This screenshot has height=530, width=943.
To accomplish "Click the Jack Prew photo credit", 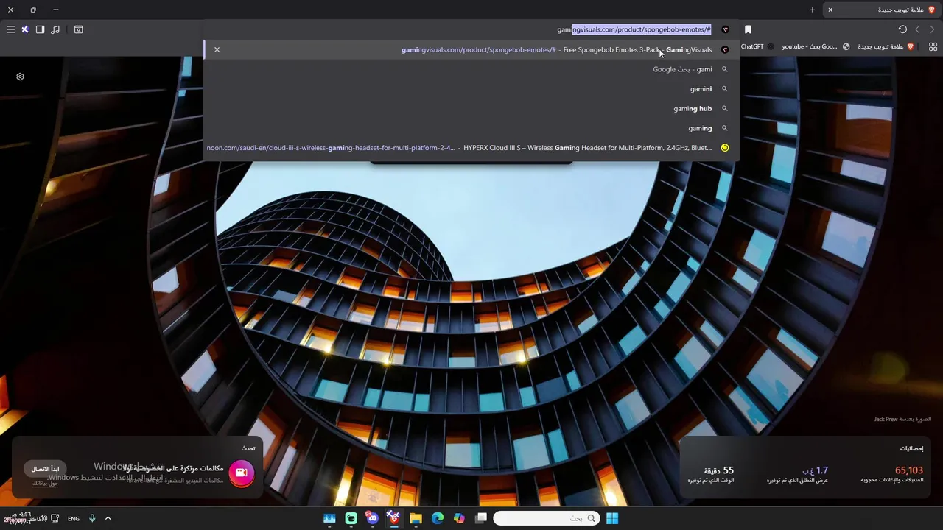I will [902, 419].
